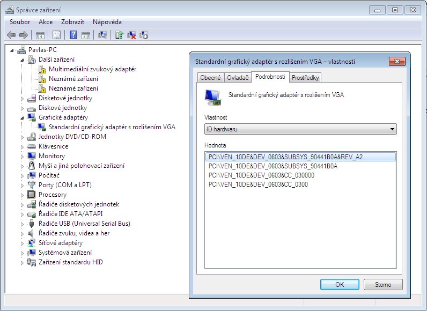Screen dimensions: 427x311
Task: Click Scan for hardware changes icon
Action: point(102,35)
